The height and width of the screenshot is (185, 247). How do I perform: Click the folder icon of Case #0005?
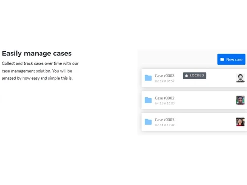pyautogui.click(x=148, y=122)
